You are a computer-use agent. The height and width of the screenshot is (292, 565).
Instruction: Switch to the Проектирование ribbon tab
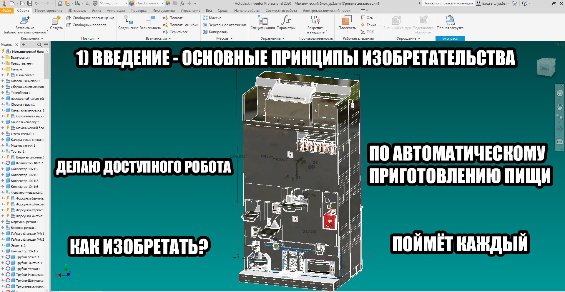click(49, 11)
